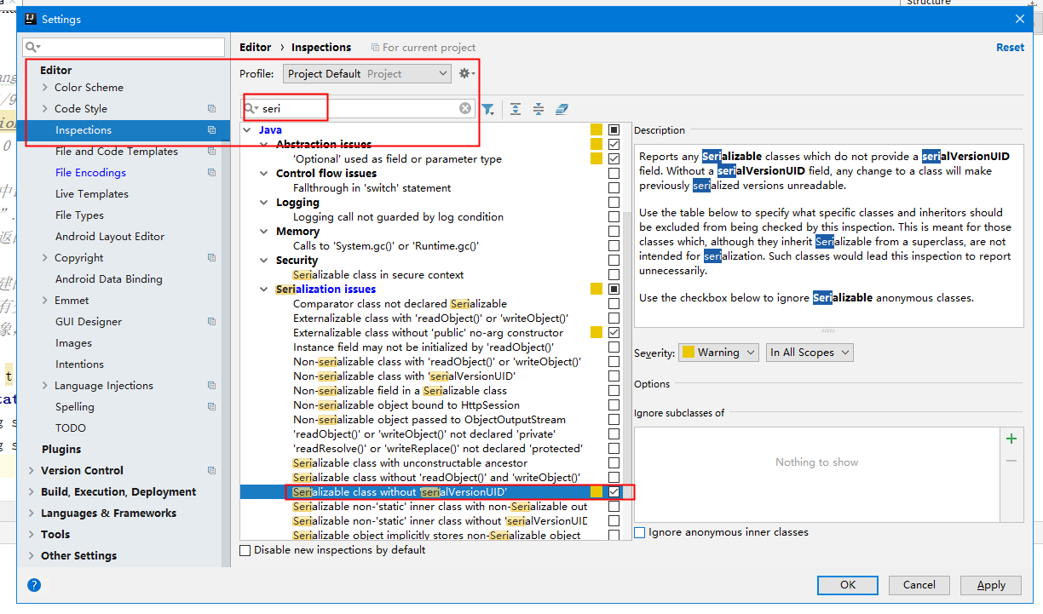Enable Calls to 'System.gc()' checkbox

point(614,246)
